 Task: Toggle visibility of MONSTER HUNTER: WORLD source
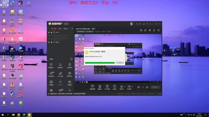coord(49,39)
